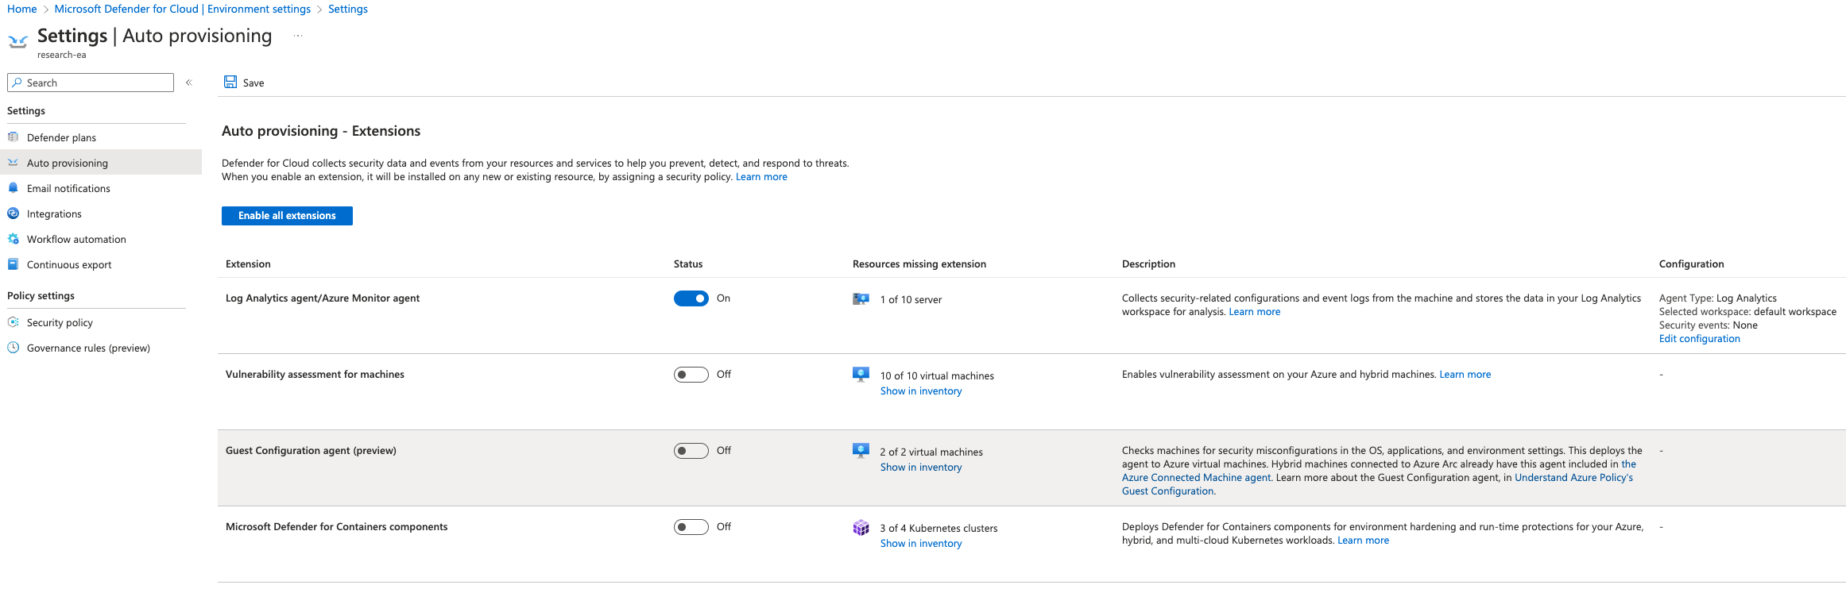This screenshot has width=1846, height=608.
Task: Open the ellipsis more options menu
Action: coord(298,36)
